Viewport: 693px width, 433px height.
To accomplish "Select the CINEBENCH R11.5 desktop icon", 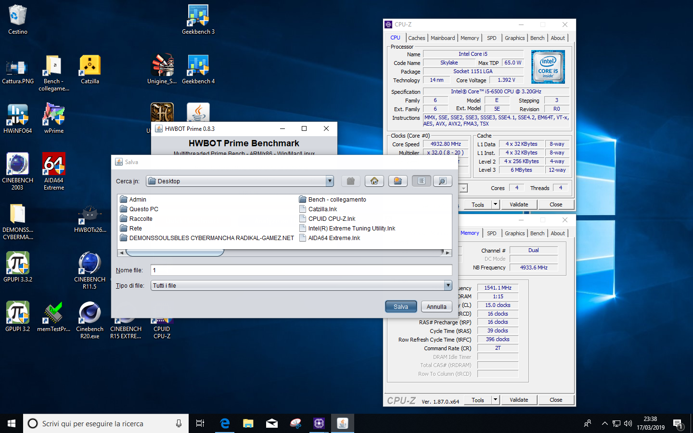I will tap(90, 270).
